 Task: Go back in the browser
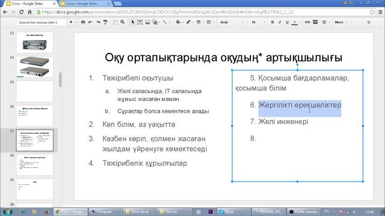5,12
